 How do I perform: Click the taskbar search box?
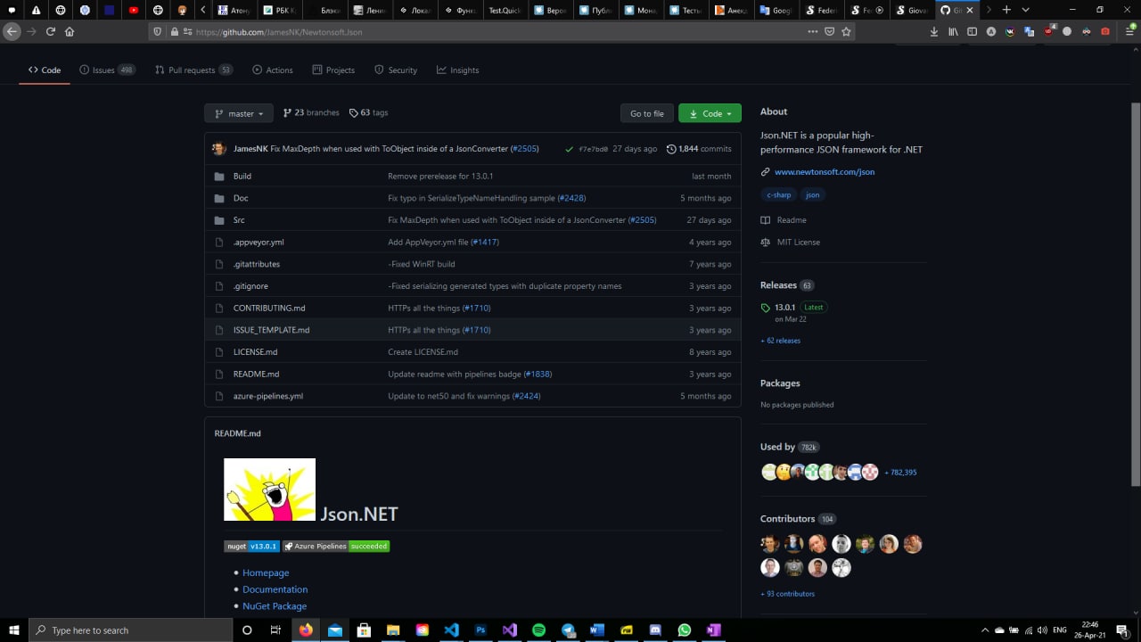coord(130,630)
